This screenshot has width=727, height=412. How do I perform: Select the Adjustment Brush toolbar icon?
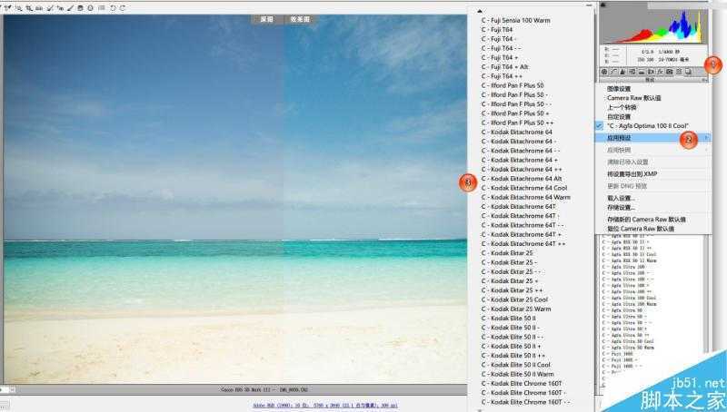pyautogui.click(x=71, y=8)
